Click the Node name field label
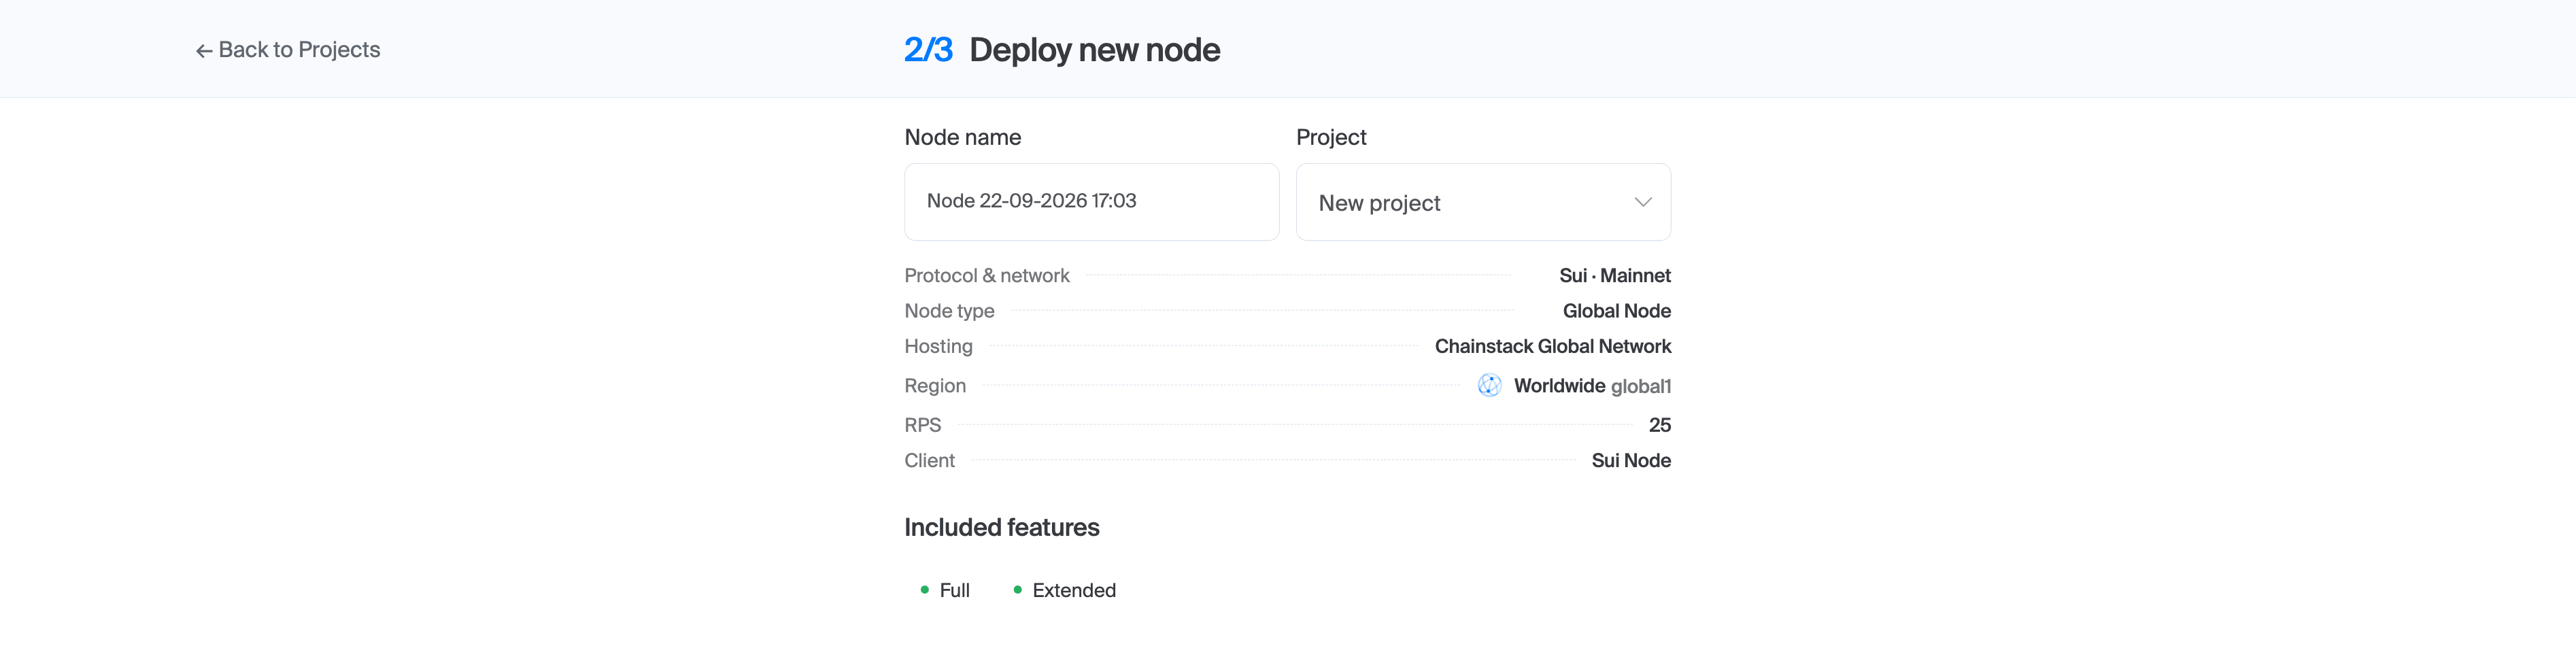This screenshot has width=2576, height=646. (x=962, y=137)
